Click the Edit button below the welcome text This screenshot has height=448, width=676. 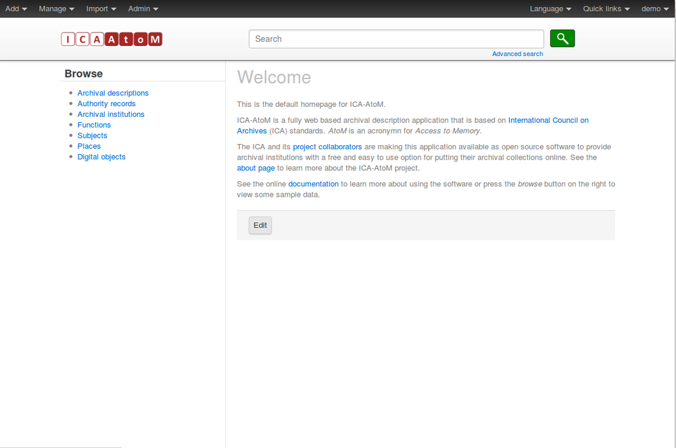[x=260, y=225]
